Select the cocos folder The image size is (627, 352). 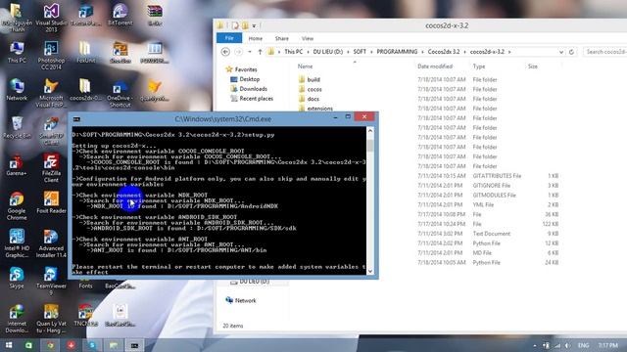314,89
